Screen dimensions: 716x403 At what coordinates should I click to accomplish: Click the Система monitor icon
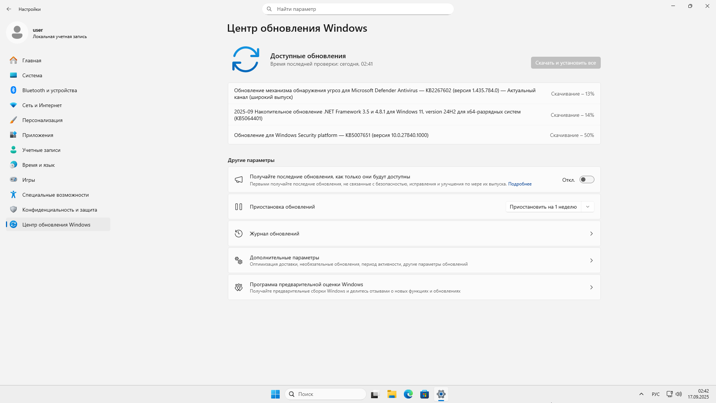pyautogui.click(x=13, y=75)
